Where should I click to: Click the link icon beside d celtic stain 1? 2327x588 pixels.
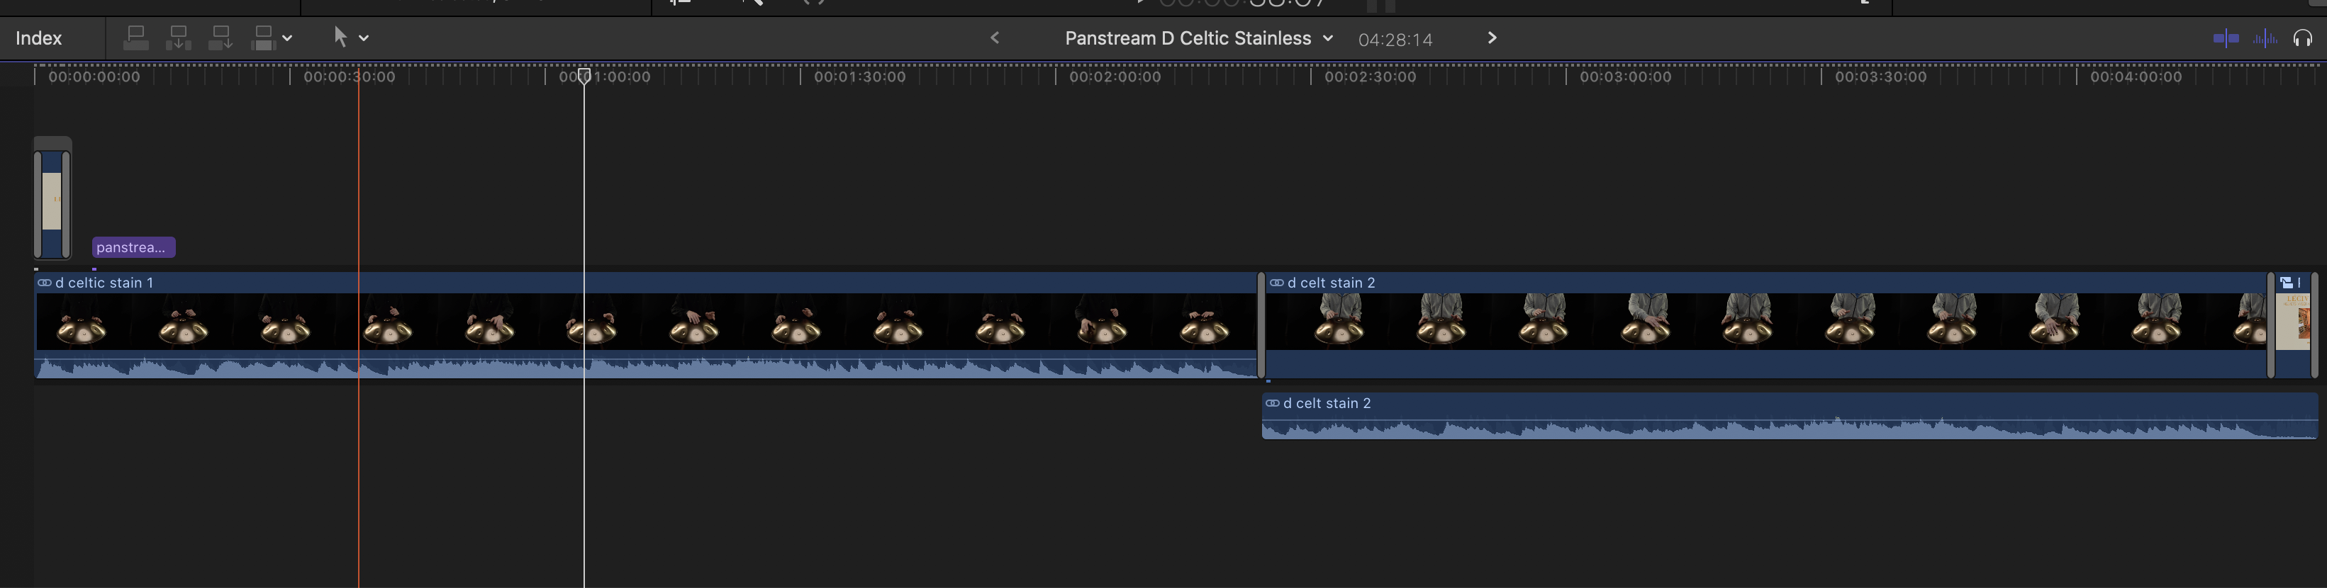[x=44, y=283]
